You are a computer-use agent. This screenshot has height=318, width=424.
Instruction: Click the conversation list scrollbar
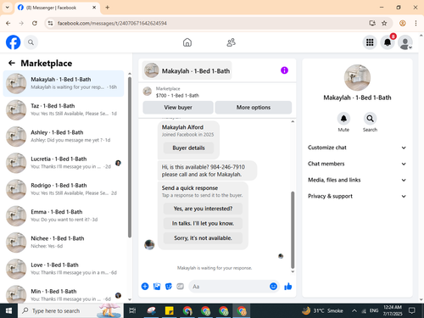point(130,157)
